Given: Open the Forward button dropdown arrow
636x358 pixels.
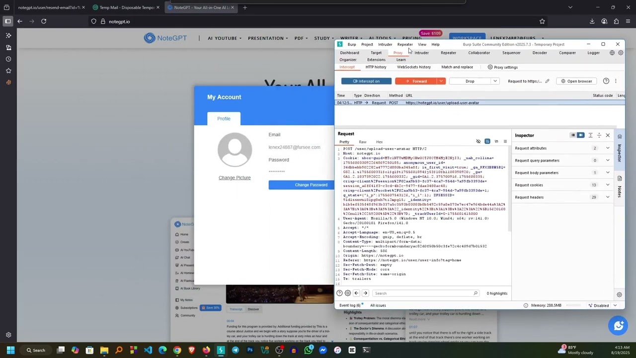Looking at the screenshot, I should click(x=441, y=81).
